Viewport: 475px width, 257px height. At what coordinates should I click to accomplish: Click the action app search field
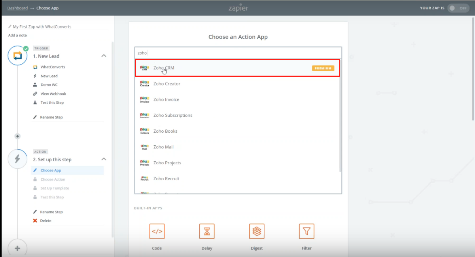238,53
